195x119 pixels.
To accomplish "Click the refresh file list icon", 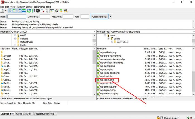I will (29, 11).
